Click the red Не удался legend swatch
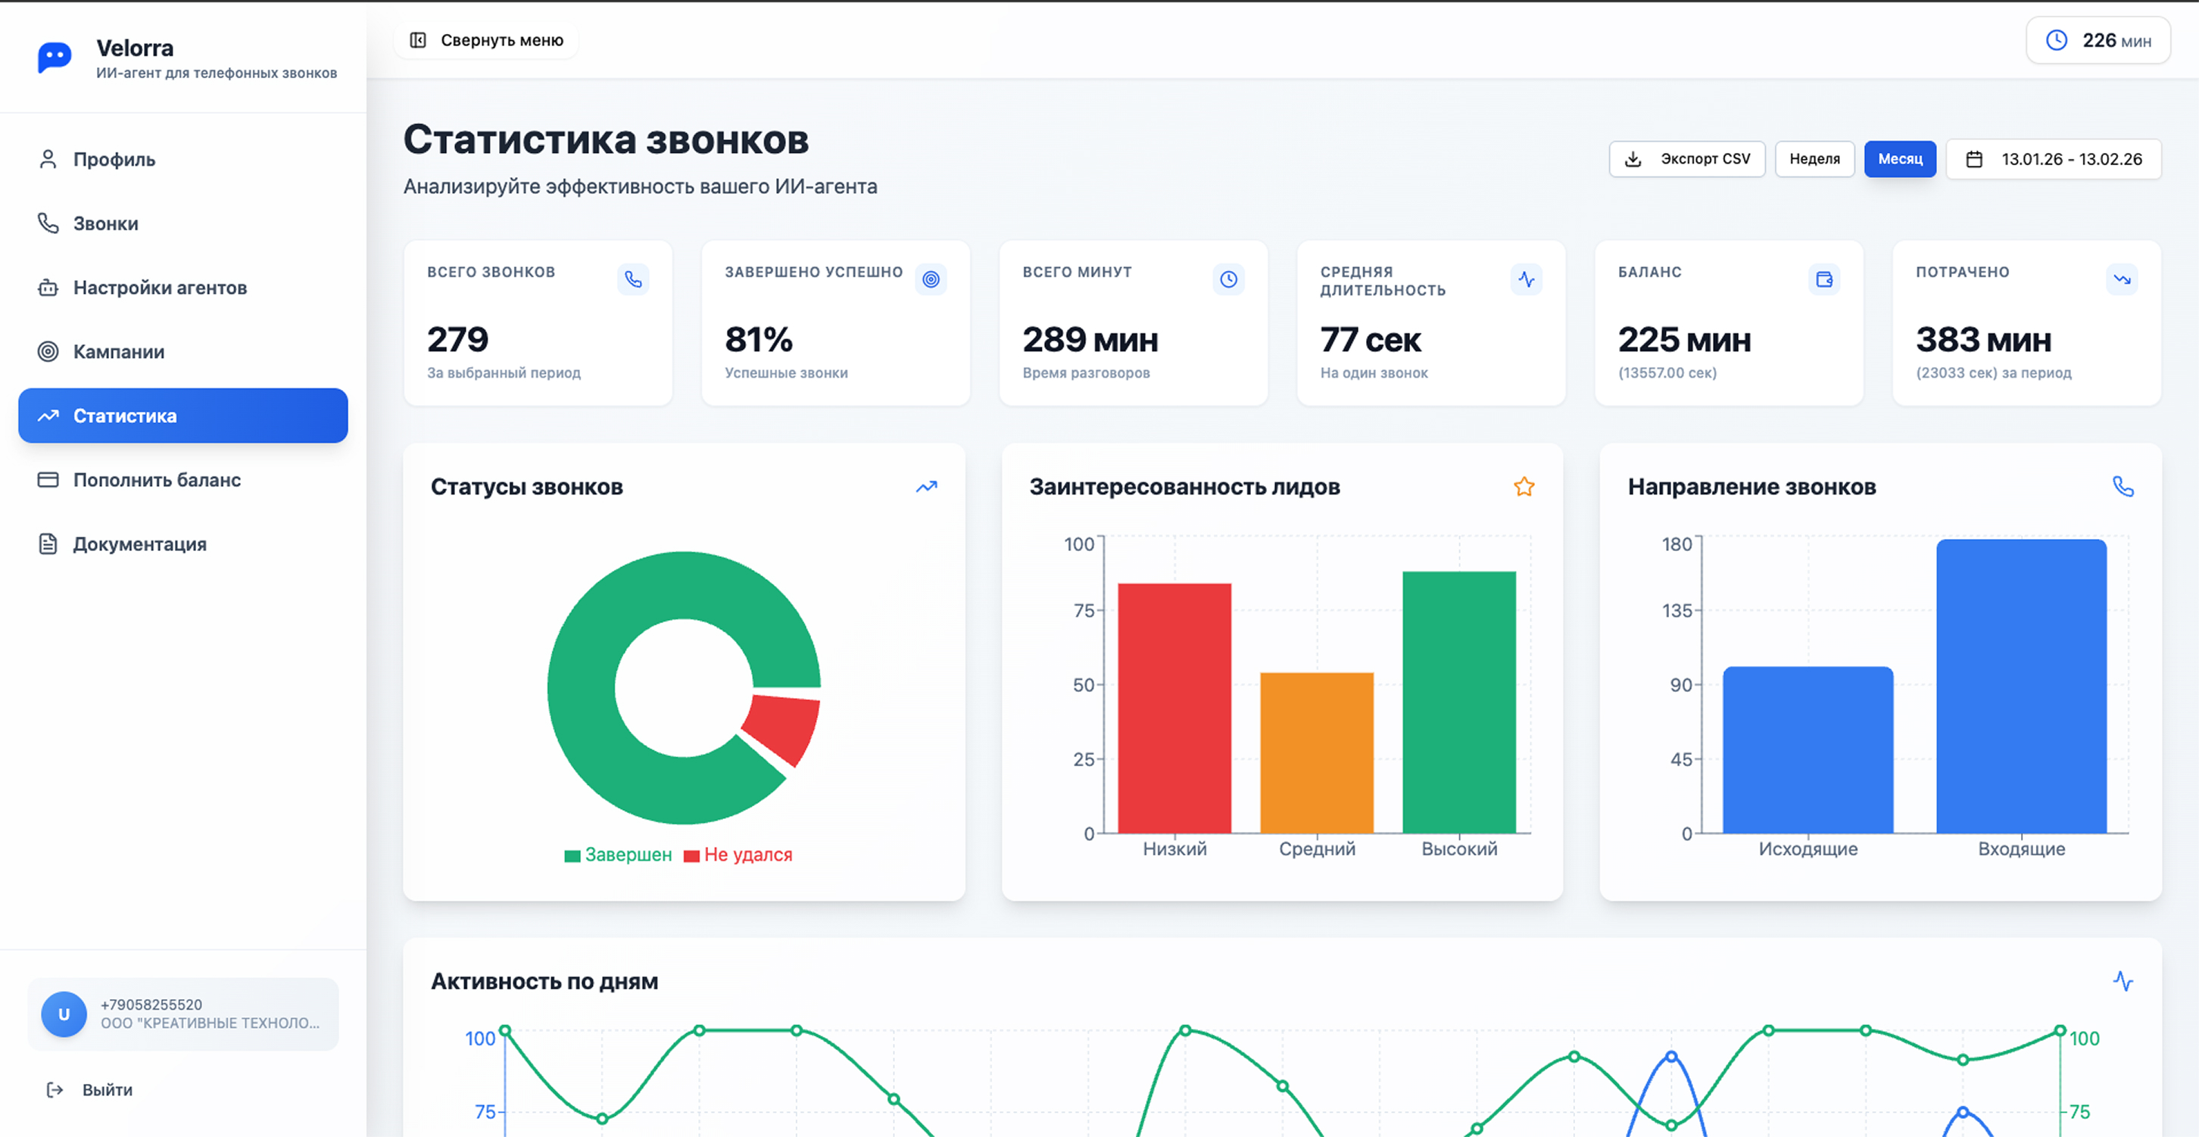The height and width of the screenshot is (1137, 2199). (x=691, y=855)
